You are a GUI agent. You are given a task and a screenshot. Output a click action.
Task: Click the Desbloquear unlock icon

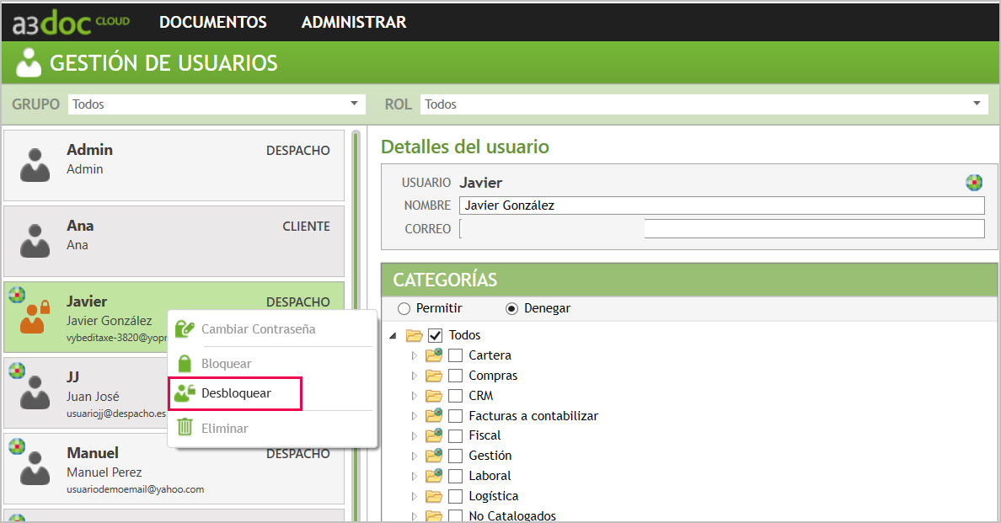pos(185,393)
